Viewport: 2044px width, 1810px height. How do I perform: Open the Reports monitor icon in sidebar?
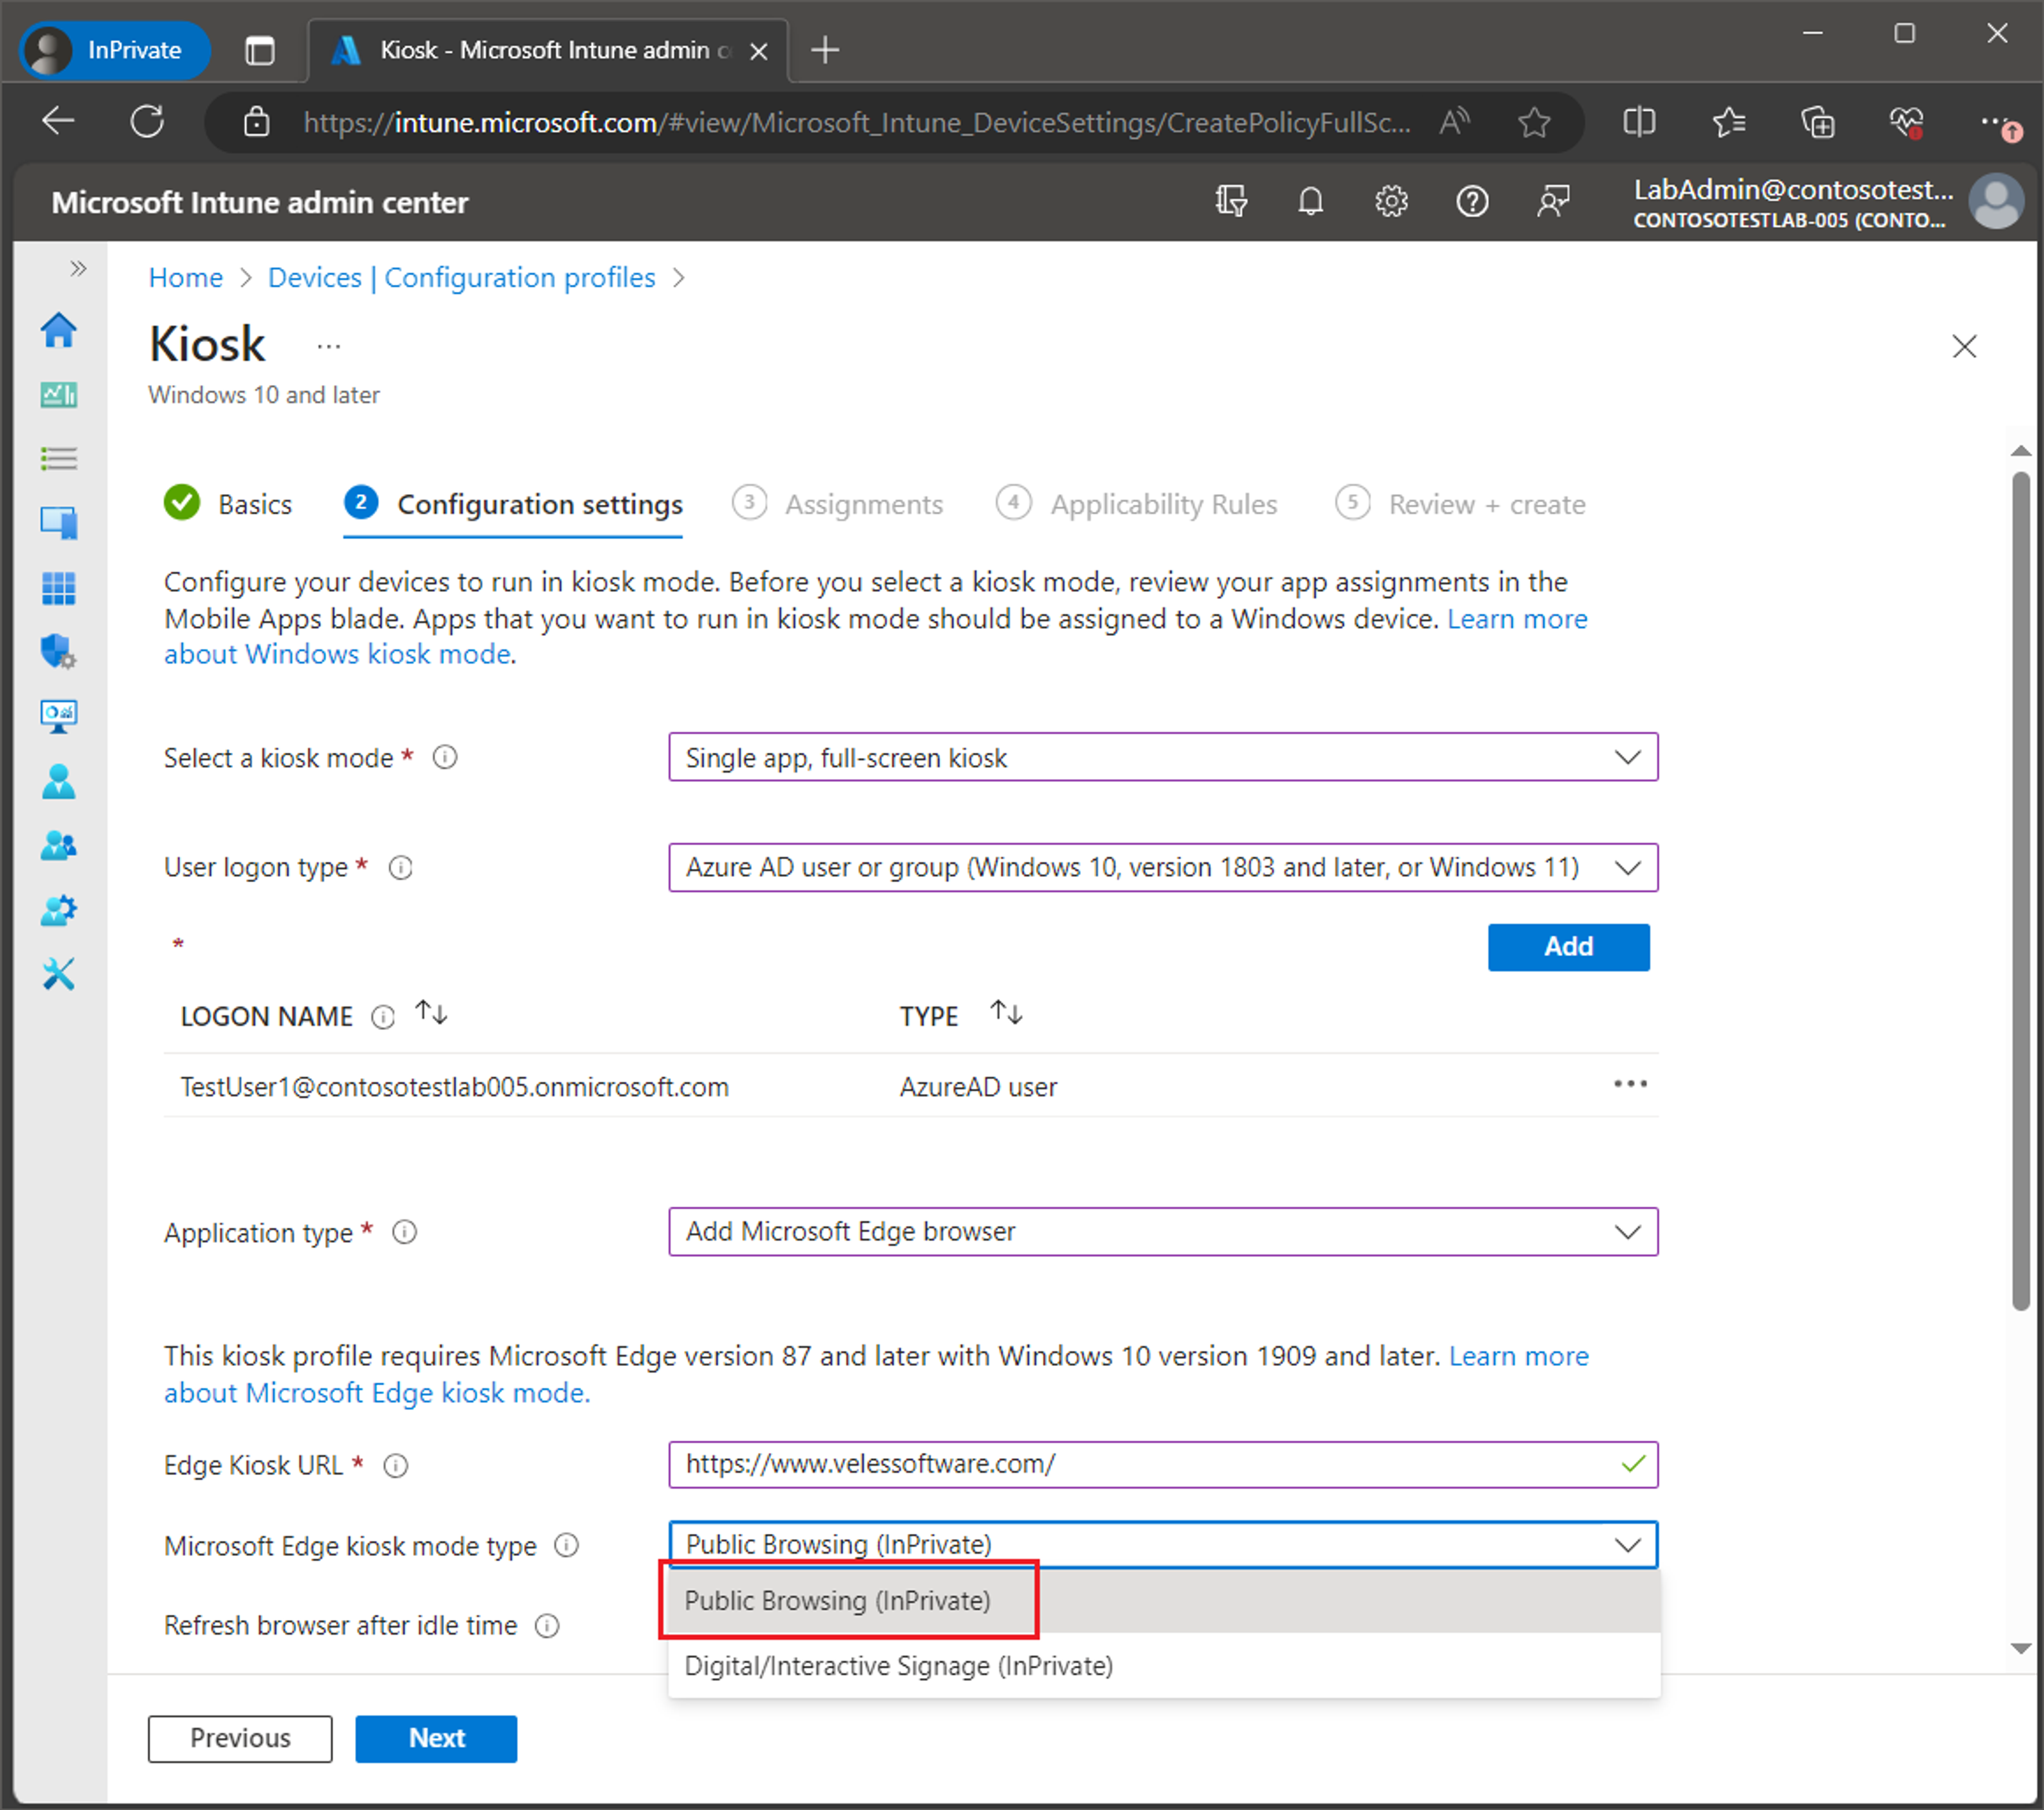tap(59, 716)
